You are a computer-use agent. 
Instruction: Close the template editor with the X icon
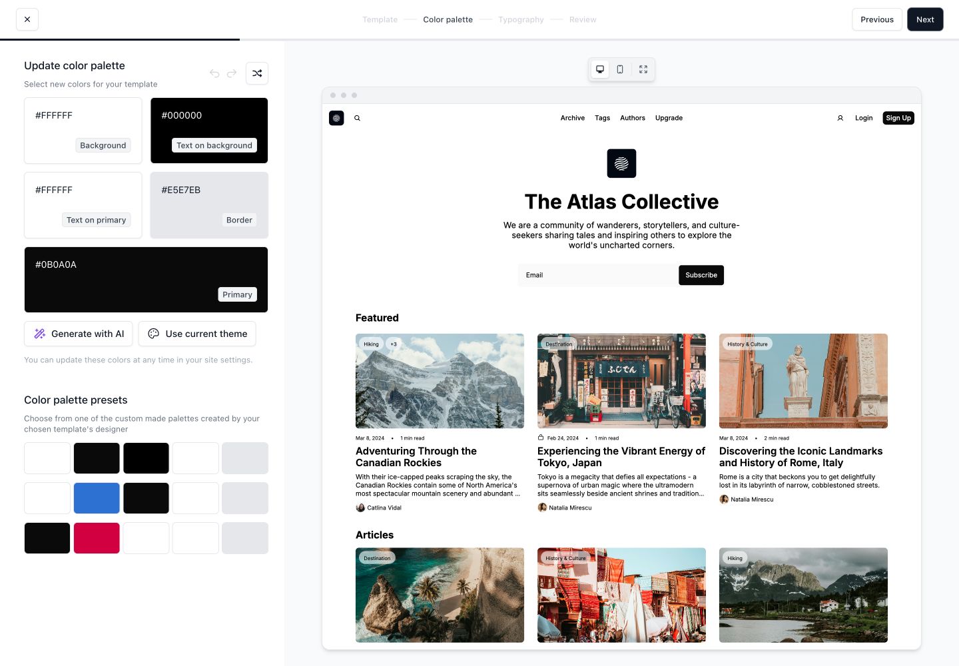click(x=27, y=19)
